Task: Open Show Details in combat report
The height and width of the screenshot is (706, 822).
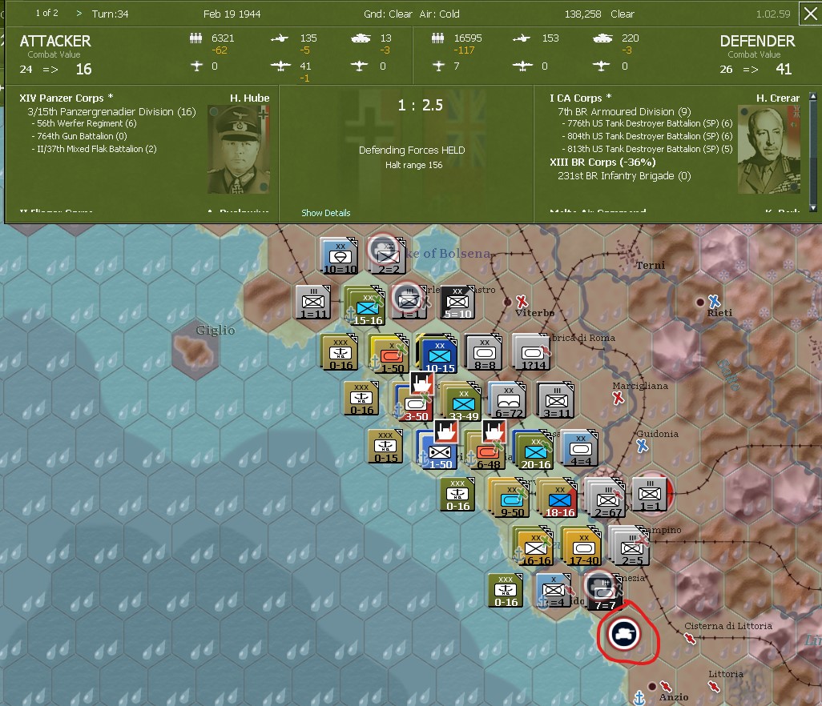Action: click(325, 213)
